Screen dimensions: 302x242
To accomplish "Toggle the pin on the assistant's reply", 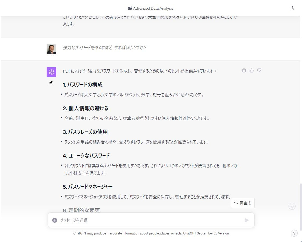I will [x=51, y=83].
